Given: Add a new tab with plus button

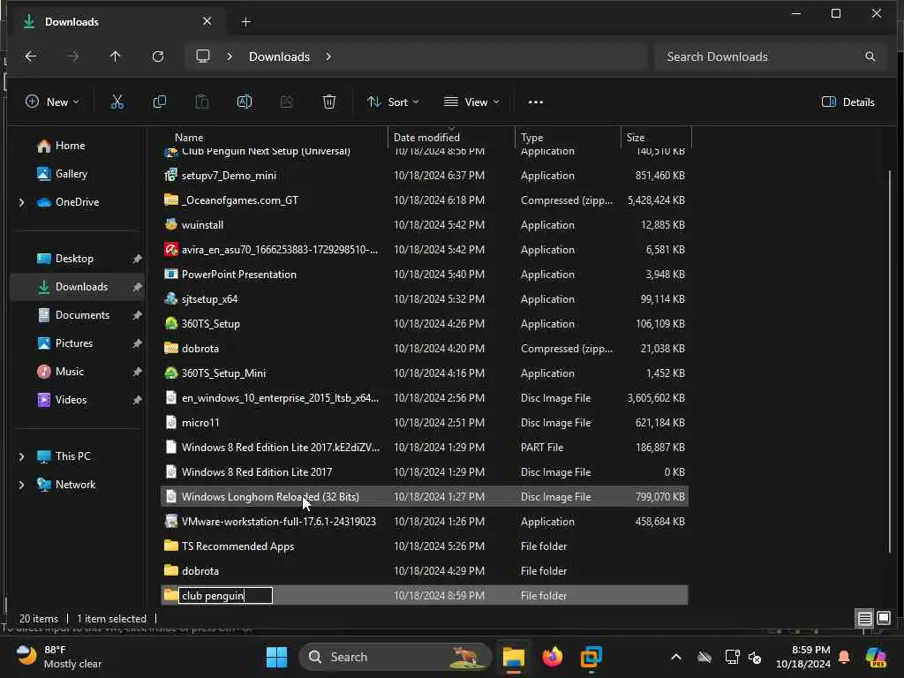Looking at the screenshot, I should [x=245, y=22].
